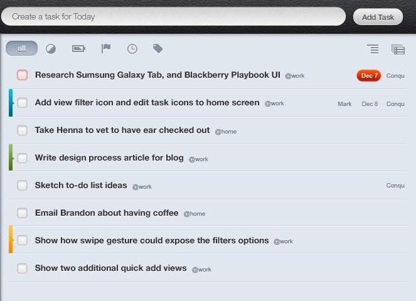Filter tasks by the flag priority icon
The height and width of the screenshot is (301, 416).
coord(106,48)
